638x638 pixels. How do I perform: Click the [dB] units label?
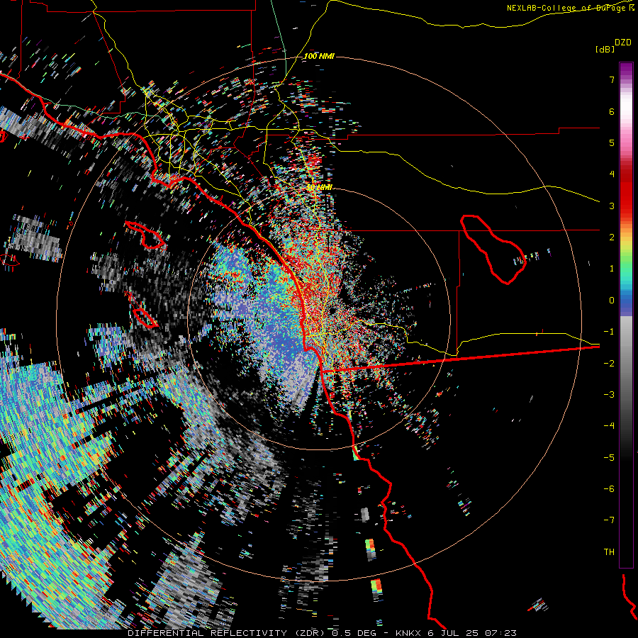605,49
